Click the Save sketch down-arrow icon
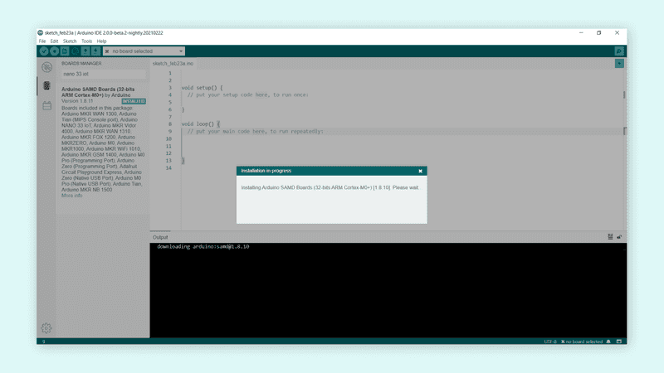This screenshot has width=664, height=373. click(x=95, y=51)
